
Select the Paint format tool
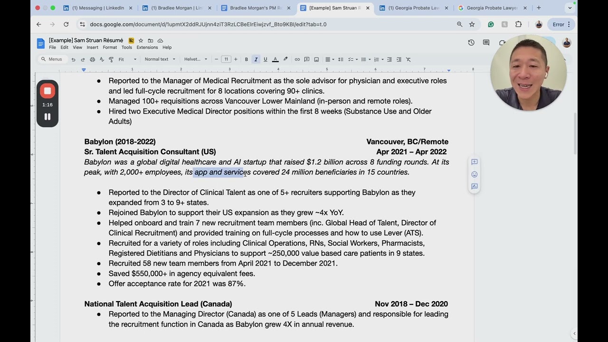[x=111, y=59]
